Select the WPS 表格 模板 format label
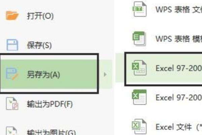This screenshot has width=202, height=135. 179,39
